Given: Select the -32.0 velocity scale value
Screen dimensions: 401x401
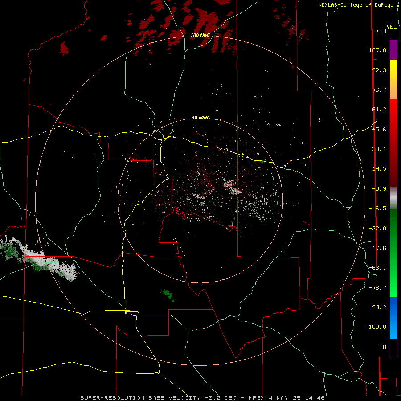Looking at the screenshot, I should pos(377,229).
